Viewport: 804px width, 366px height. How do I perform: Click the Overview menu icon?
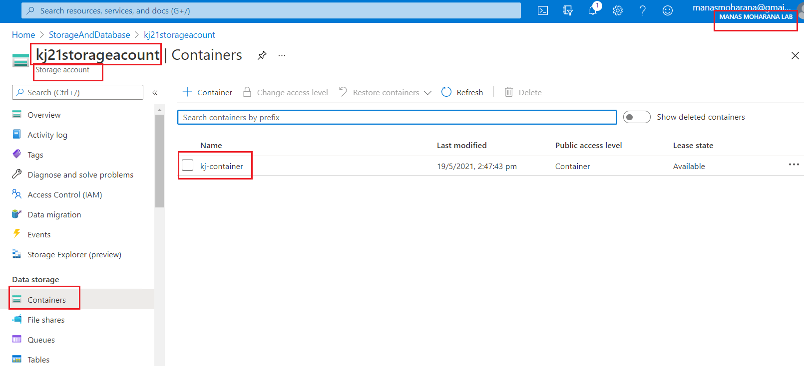point(17,114)
